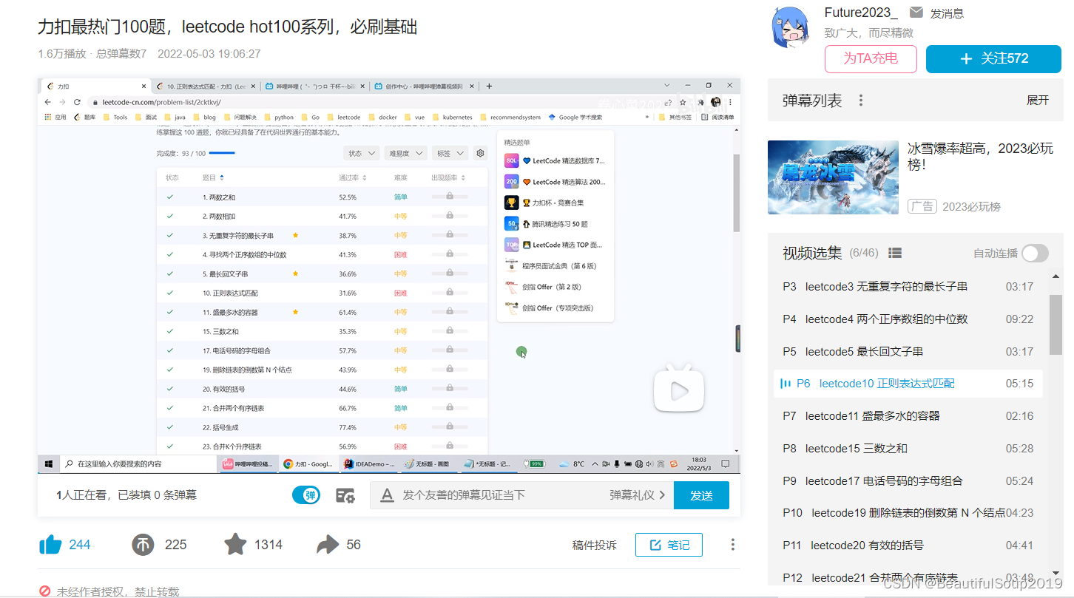Open the 标签 filter dropdown

tap(450, 153)
